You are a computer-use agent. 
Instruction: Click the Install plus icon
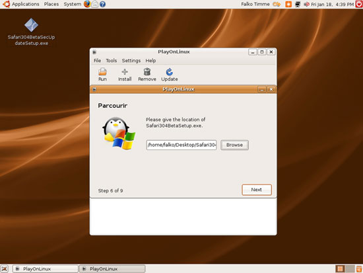(125, 71)
